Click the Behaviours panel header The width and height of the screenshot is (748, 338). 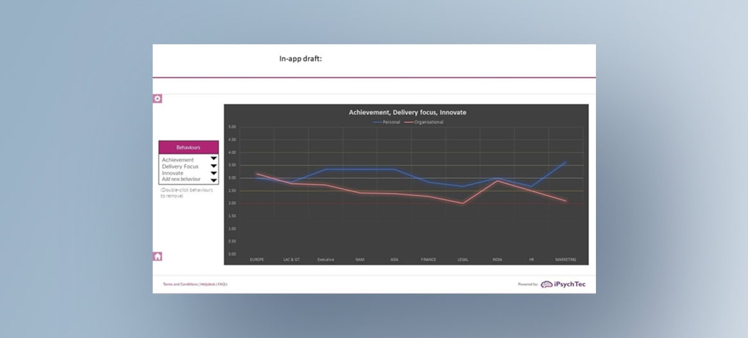click(x=189, y=148)
